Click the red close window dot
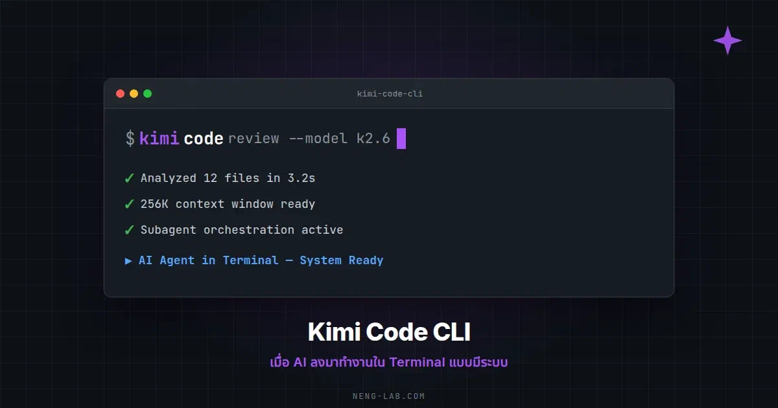The image size is (778, 408). 120,94
